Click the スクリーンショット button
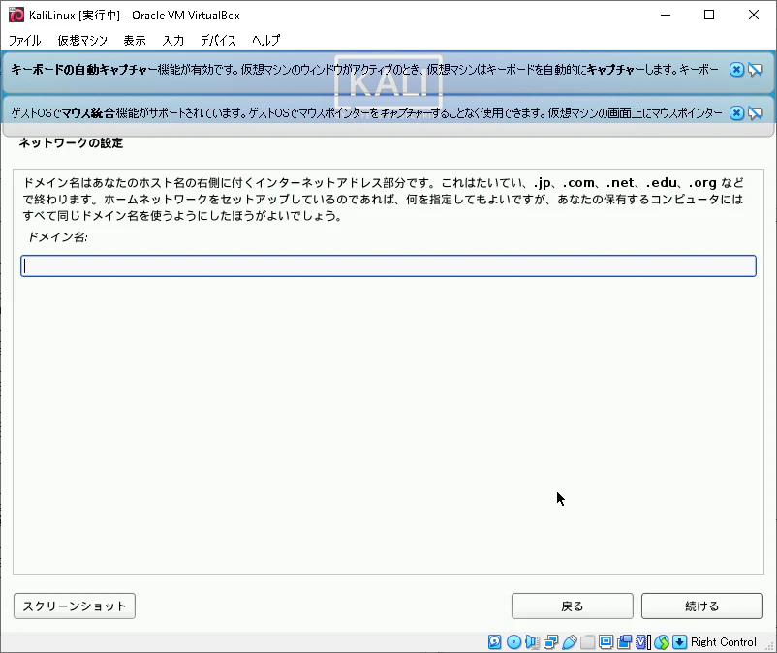Image resolution: width=777 pixels, height=653 pixels. click(x=75, y=606)
